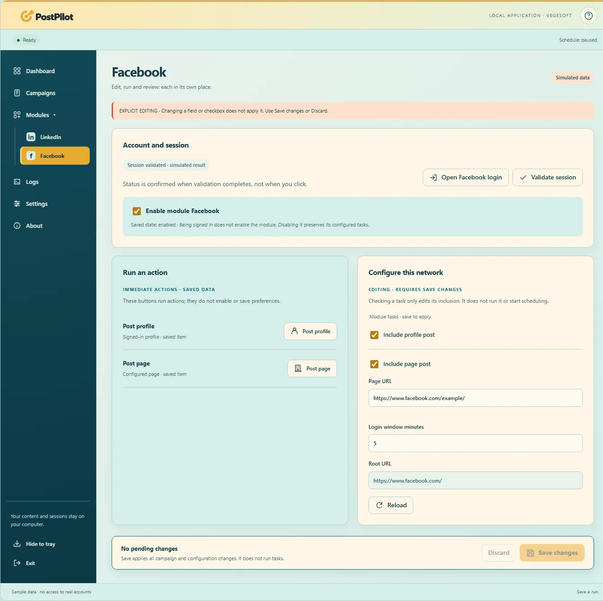Click the floppy disk icon on Save changes
Image resolution: width=603 pixels, height=601 pixels.
[x=530, y=553]
